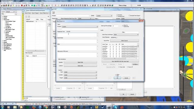
Task: Click the redo arrow in the toolbar
Action: [x=19, y=5]
